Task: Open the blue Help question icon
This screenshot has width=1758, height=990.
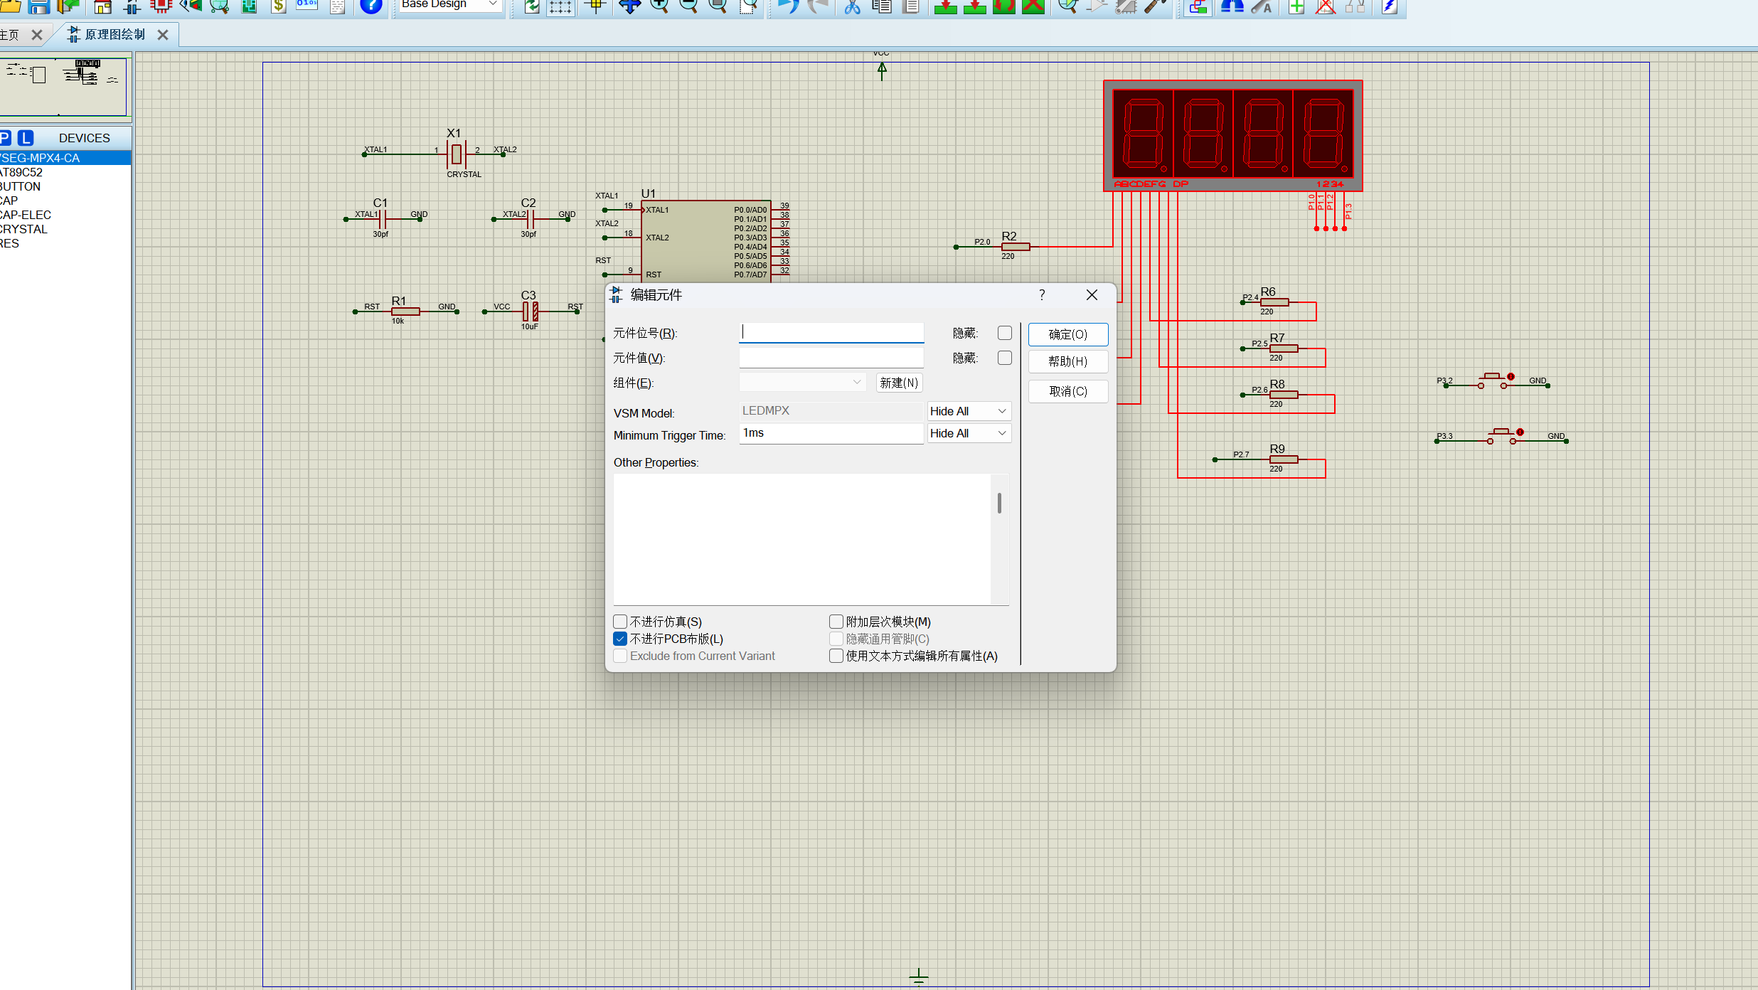Action: coord(371,6)
